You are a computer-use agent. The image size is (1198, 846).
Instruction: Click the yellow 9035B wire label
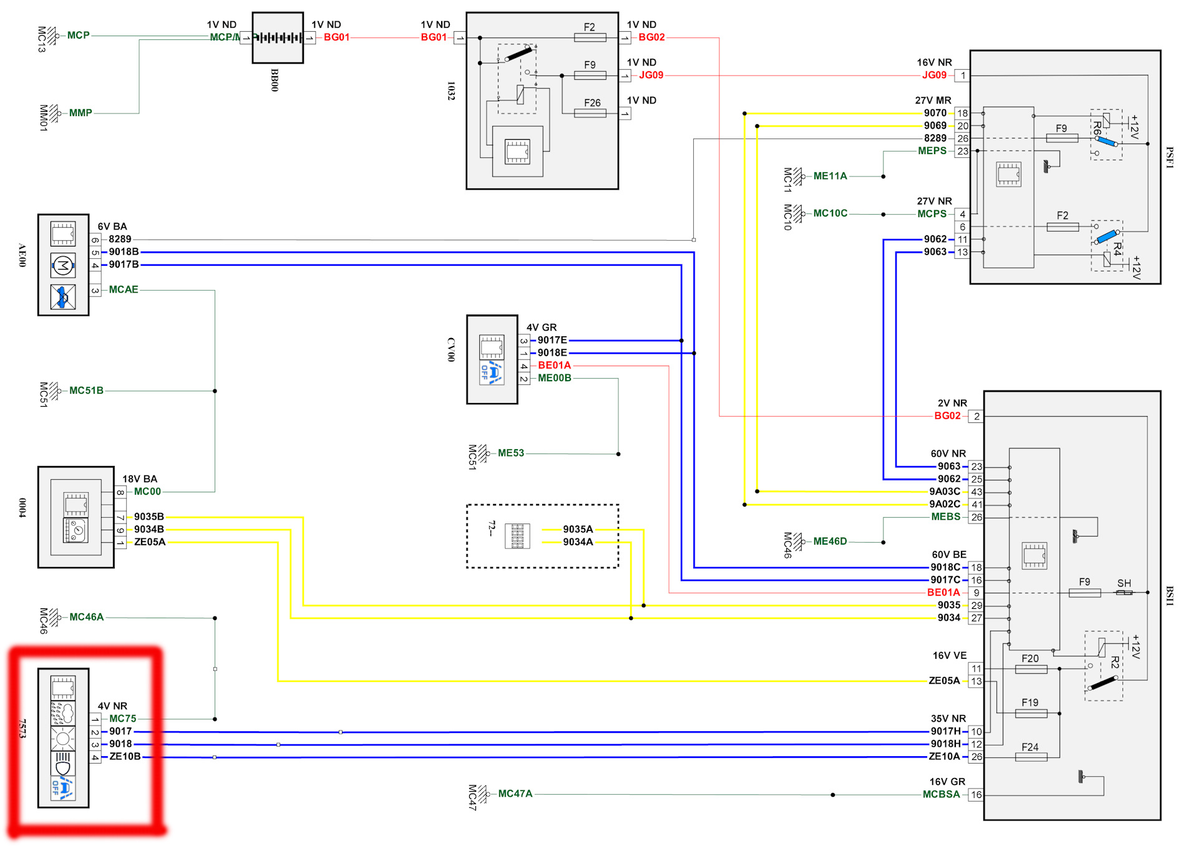(149, 517)
